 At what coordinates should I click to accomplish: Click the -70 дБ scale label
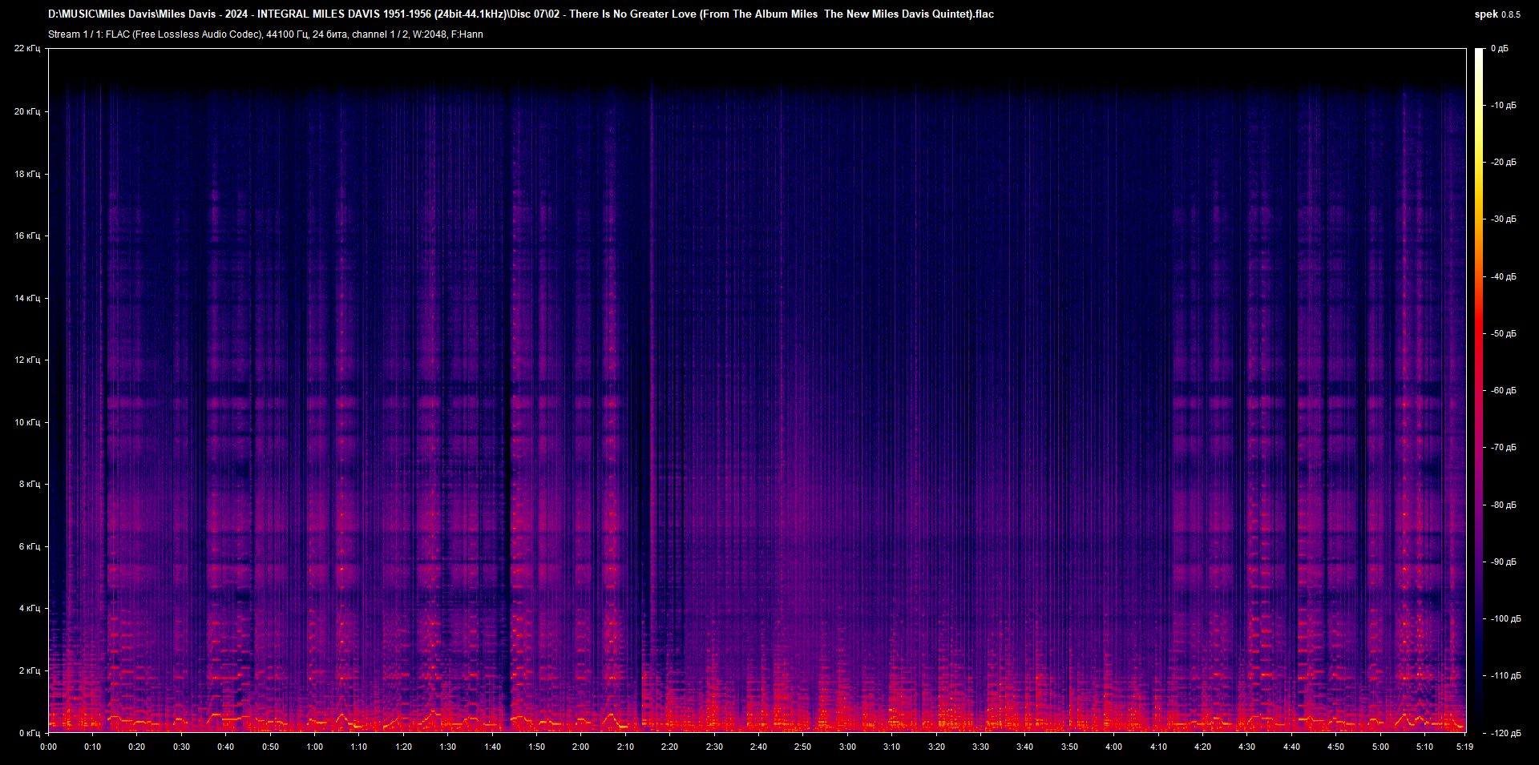[1503, 448]
